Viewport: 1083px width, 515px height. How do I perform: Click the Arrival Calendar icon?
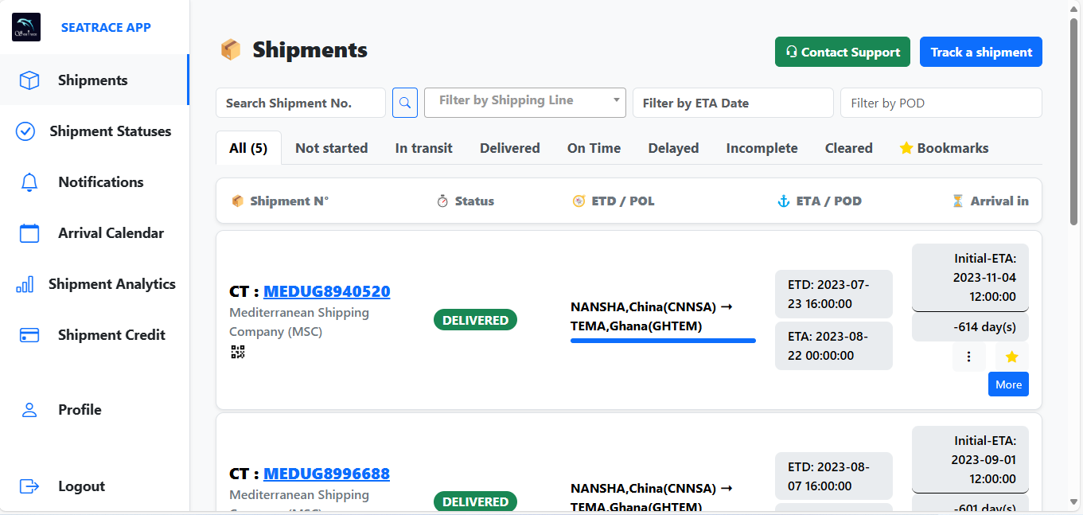(x=29, y=233)
